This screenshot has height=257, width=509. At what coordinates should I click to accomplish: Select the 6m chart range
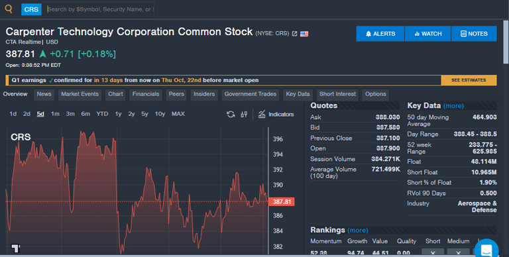pyautogui.click(x=85, y=114)
